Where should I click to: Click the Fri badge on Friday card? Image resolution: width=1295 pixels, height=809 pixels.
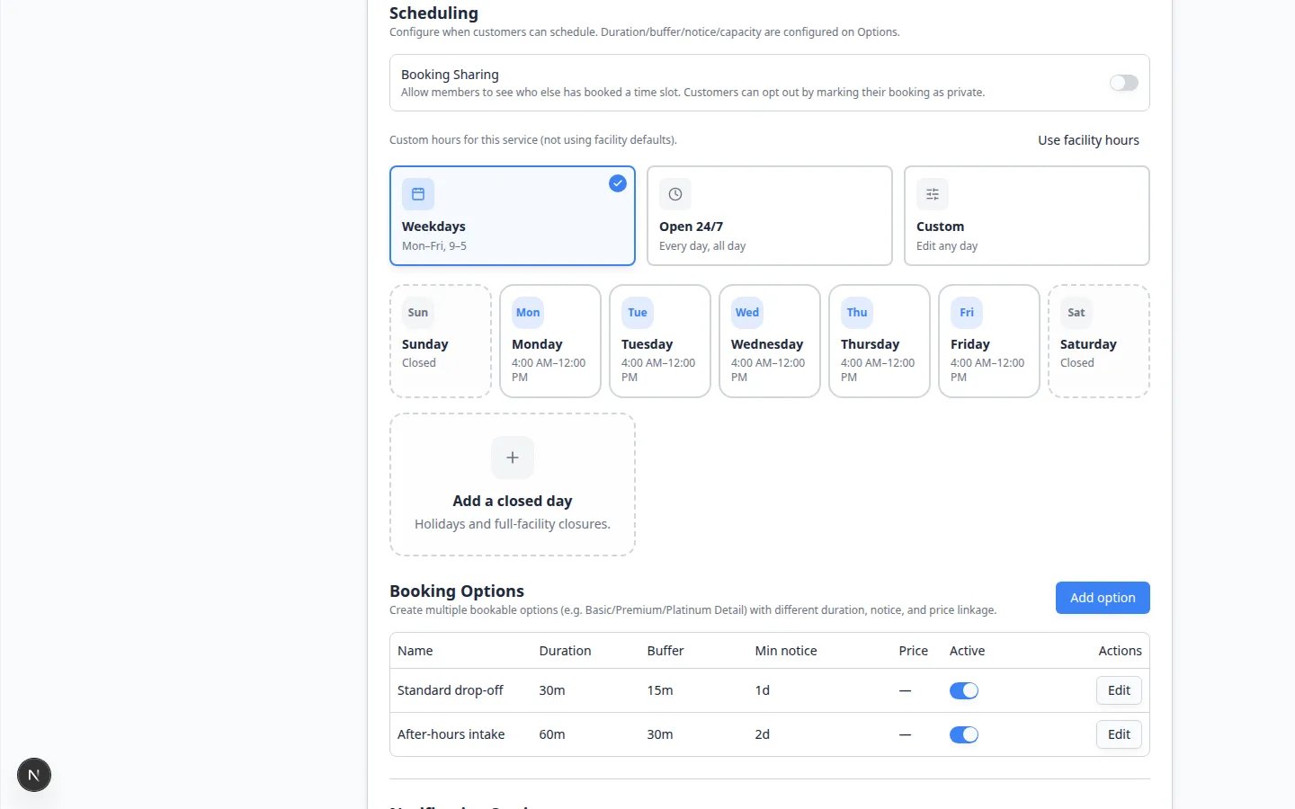tap(967, 313)
